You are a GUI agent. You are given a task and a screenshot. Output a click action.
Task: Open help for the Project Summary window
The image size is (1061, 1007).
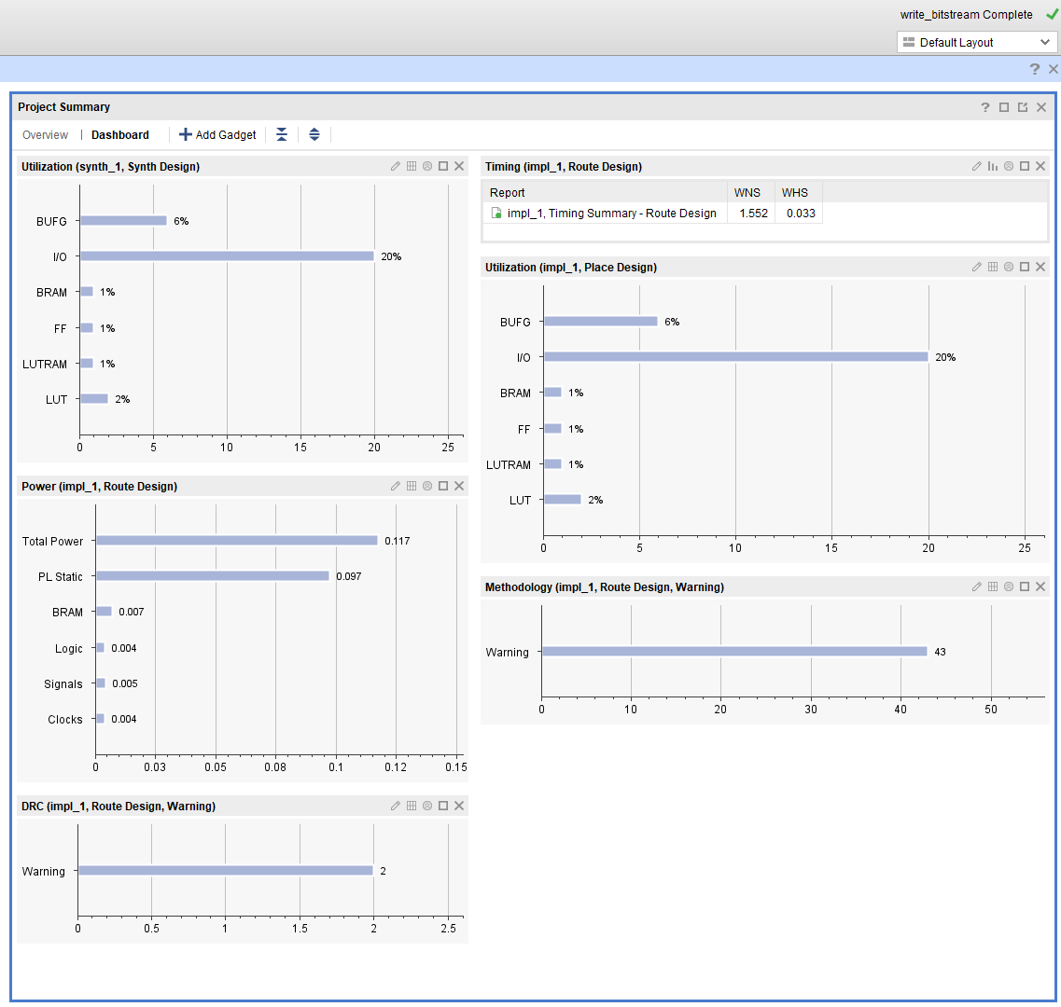click(985, 107)
